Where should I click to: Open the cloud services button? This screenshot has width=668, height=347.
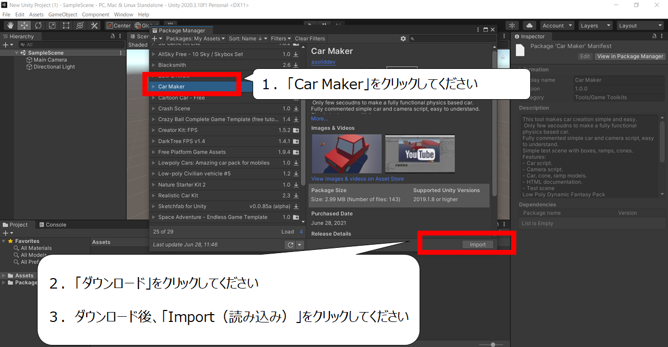(x=529, y=26)
